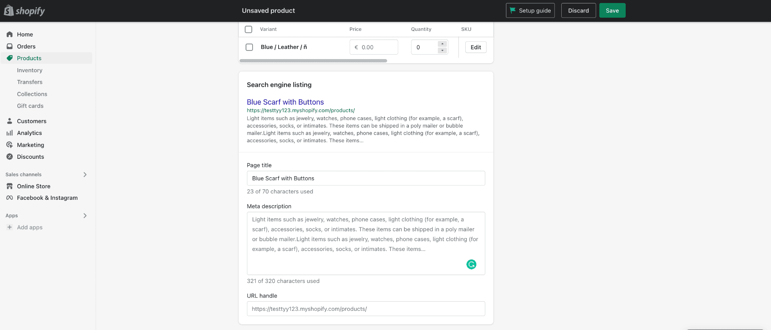Screen dimensions: 771x330
Task: Open Orders in the sidebar
Action: coord(26,46)
